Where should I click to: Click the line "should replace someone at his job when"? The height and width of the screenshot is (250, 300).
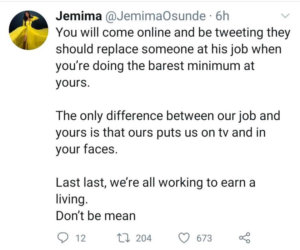168,49
